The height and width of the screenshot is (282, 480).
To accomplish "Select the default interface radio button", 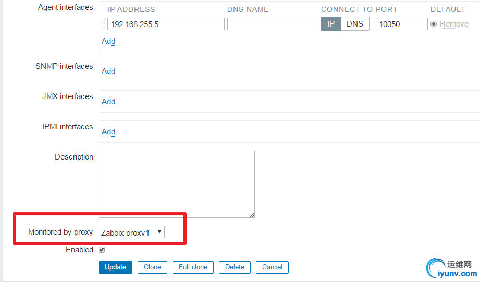I will coord(434,24).
